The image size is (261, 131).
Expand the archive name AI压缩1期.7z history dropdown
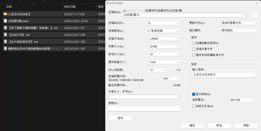coord(244,15)
